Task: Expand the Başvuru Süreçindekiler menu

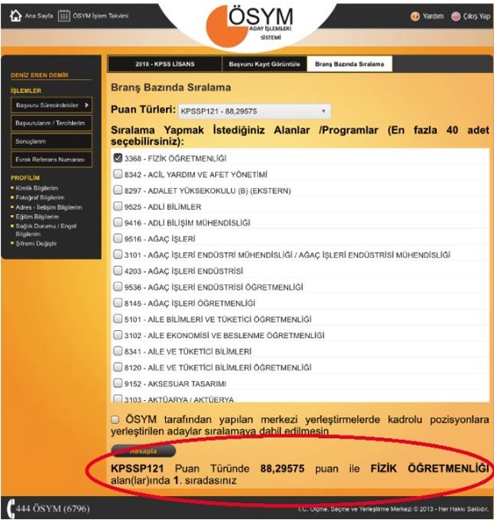Action: (51, 104)
